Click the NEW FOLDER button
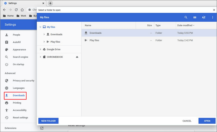Viewport: 217px width, 132px height. pos(48,121)
